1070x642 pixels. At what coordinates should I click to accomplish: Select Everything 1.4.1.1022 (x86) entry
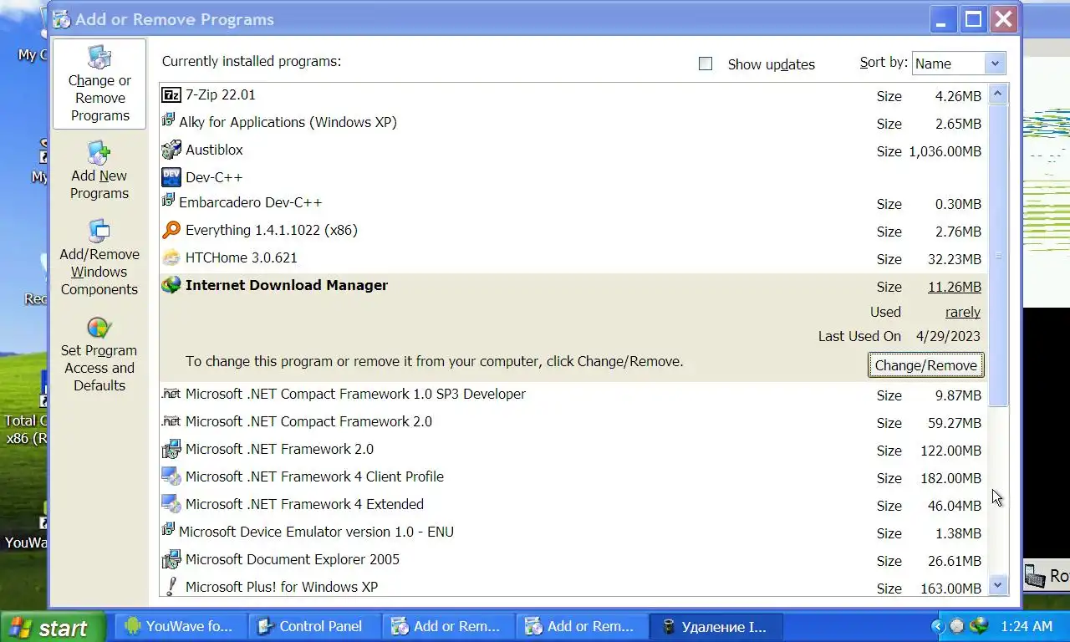[272, 230]
